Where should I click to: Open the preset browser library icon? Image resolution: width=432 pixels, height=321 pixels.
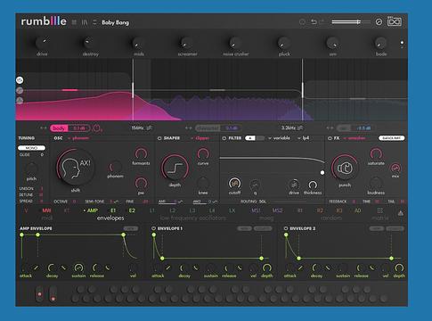coord(85,22)
